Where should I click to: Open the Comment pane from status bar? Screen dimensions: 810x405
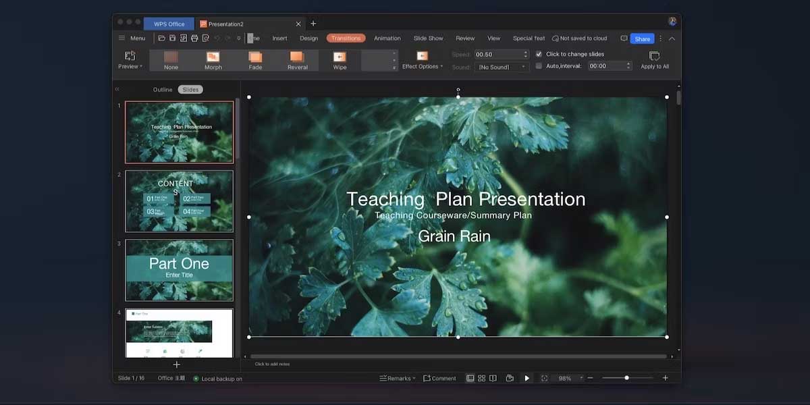(x=439, y=379)
